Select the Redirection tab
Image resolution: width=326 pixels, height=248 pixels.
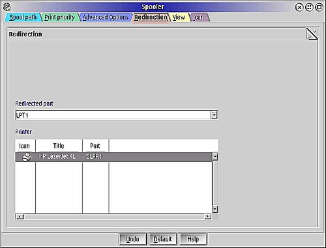(151, 18)
